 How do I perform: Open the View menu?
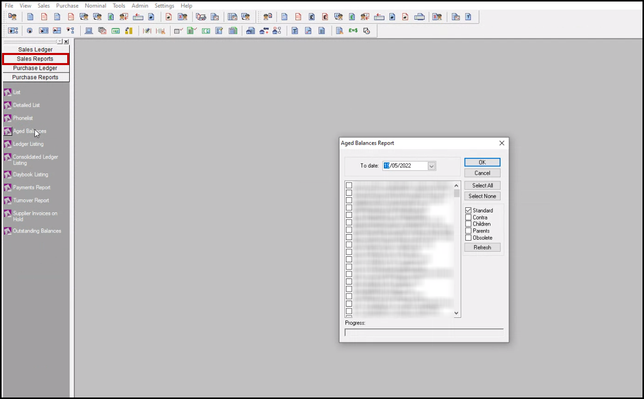coord(25,6)
